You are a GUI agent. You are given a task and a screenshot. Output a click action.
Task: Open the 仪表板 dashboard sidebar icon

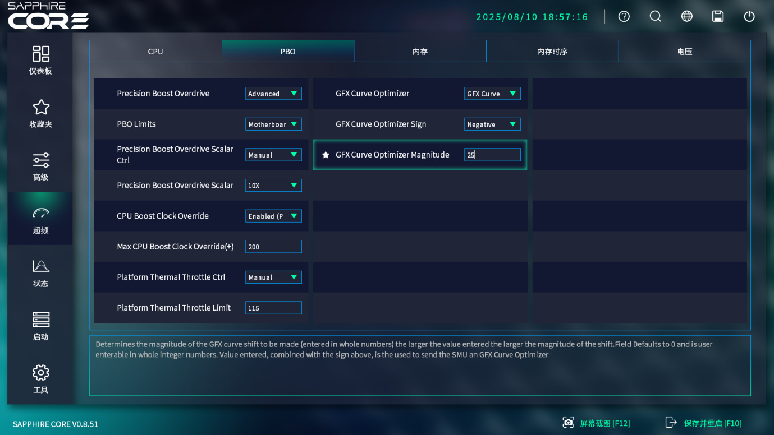[x=41, y=54]
